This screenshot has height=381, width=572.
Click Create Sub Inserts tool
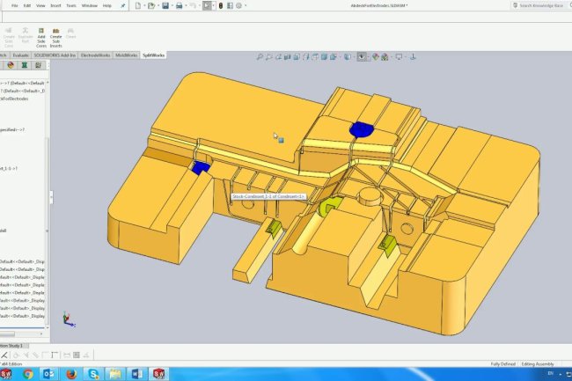pos(55,38)
